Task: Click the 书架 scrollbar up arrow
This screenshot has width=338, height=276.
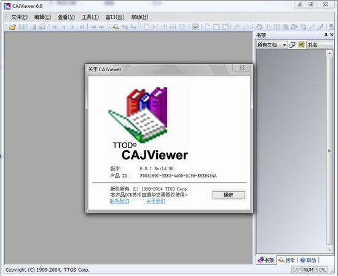Action: point(329,53)
